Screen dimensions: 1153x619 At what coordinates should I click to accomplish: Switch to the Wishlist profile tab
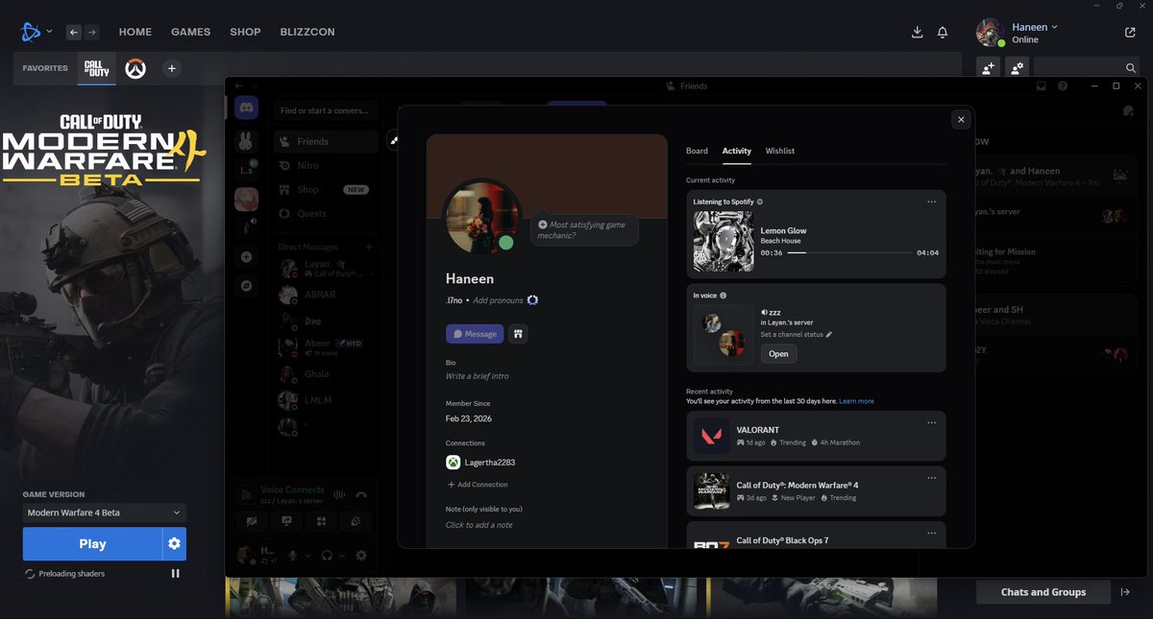pyautogui.click(x=780, y=151)
